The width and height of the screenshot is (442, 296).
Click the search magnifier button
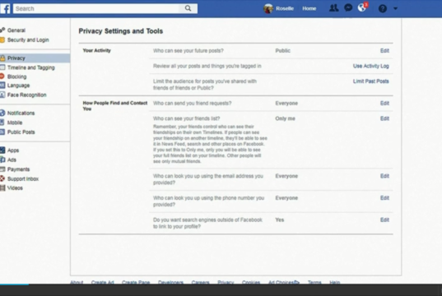188,8
